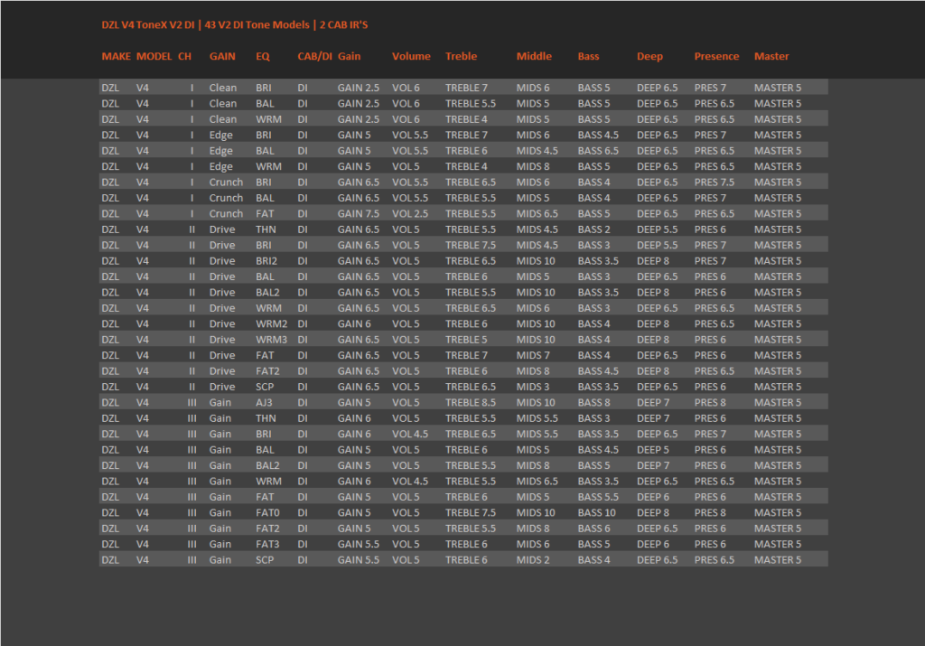This screenshot has height=646, width=925.
Task: Select PRES 7 in Clean BRI row
Action: [710, 88]
